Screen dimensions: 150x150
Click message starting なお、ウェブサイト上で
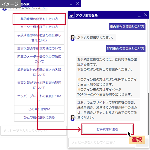pos(108,110)
